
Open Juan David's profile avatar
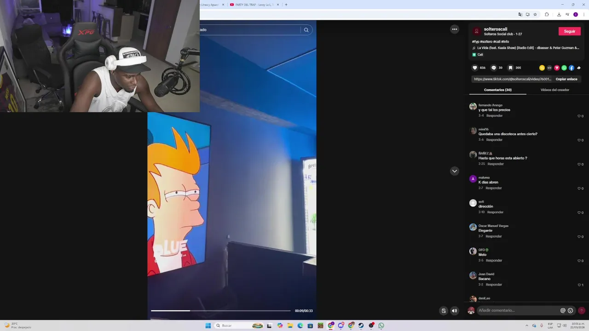pos(473,275)
